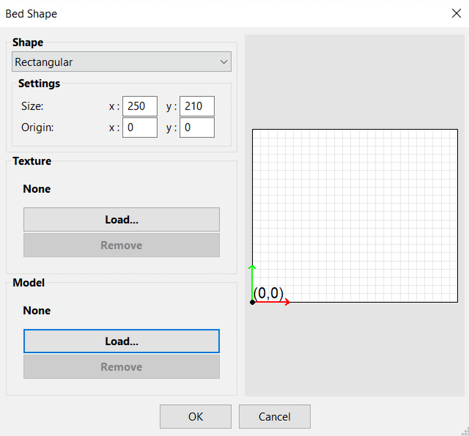Screen dimensions: 469x436
Task: Click the black origin dot in preview
Action: [x=252, y=302]
